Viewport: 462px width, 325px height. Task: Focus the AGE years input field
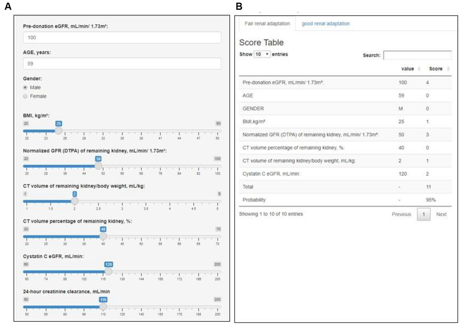(x=122, y=64)
